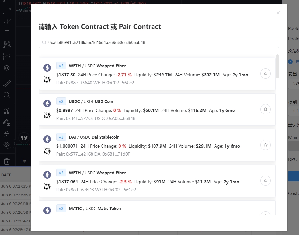Screen dimensions: 299x235
Task: Collapse the drawing toolbar with the side arrow
Action: click(x=14, y=143)
